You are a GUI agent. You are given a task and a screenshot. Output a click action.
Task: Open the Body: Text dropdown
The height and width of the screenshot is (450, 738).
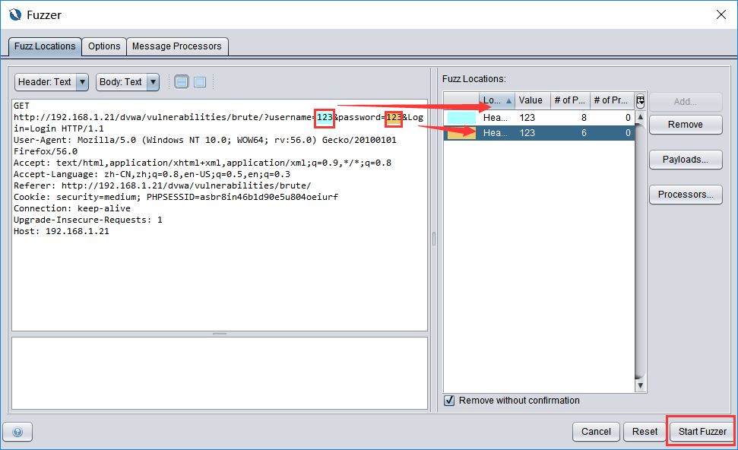tap(127, 82)
